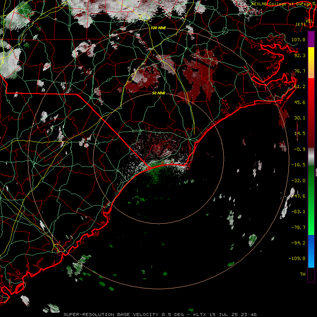
Task: Click the TH threshold label on legend
Action: [303, 274]
